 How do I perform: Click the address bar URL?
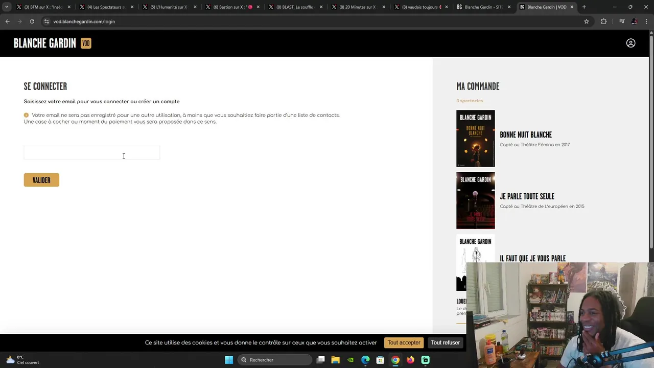84,21
